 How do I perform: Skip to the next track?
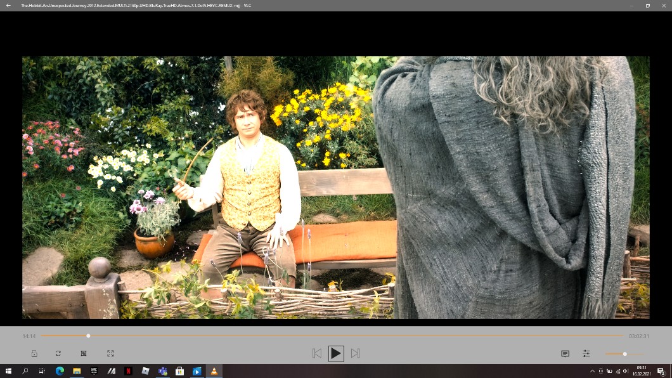pos(355,353)
